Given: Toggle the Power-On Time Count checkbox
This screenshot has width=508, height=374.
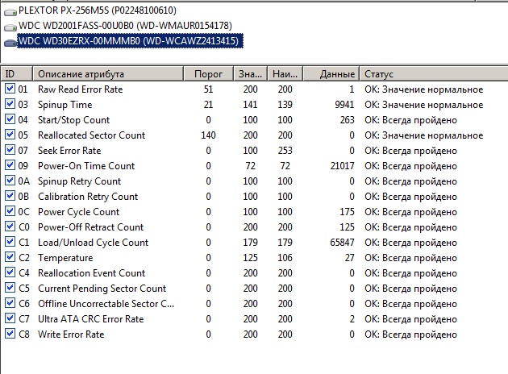Looking at the screenshot, I should click(10, 166).
